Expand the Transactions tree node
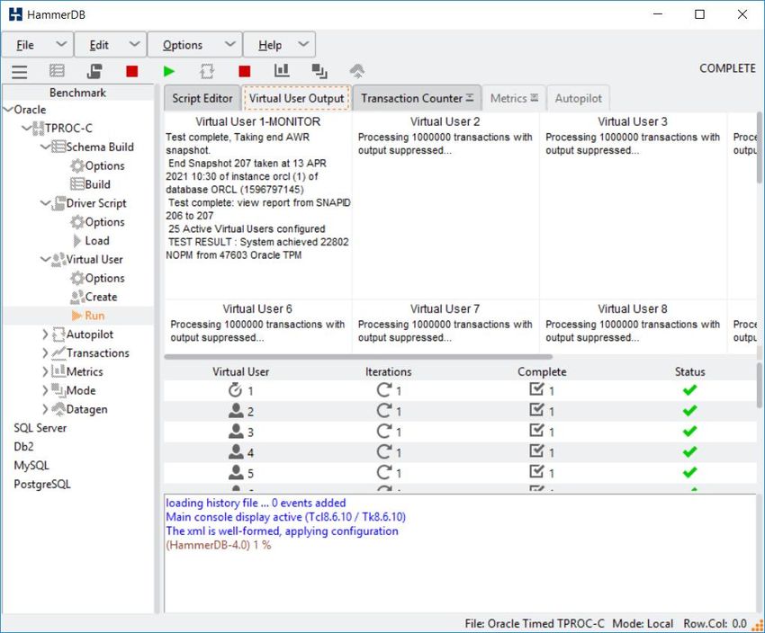This screenshot has width=765, height=633. pos(45,352)
